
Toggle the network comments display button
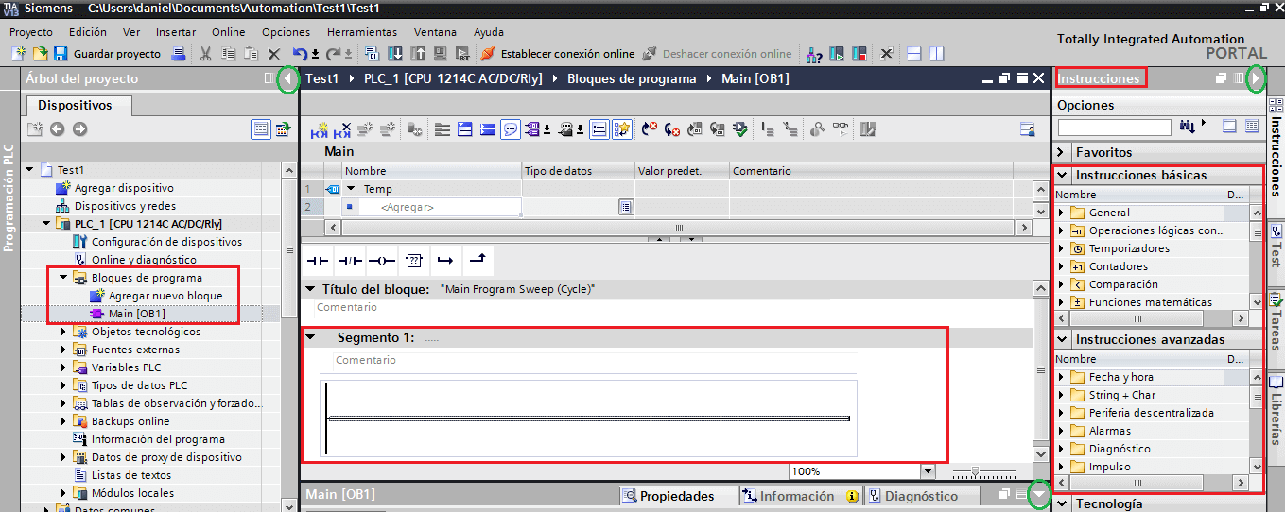[510, 129]
